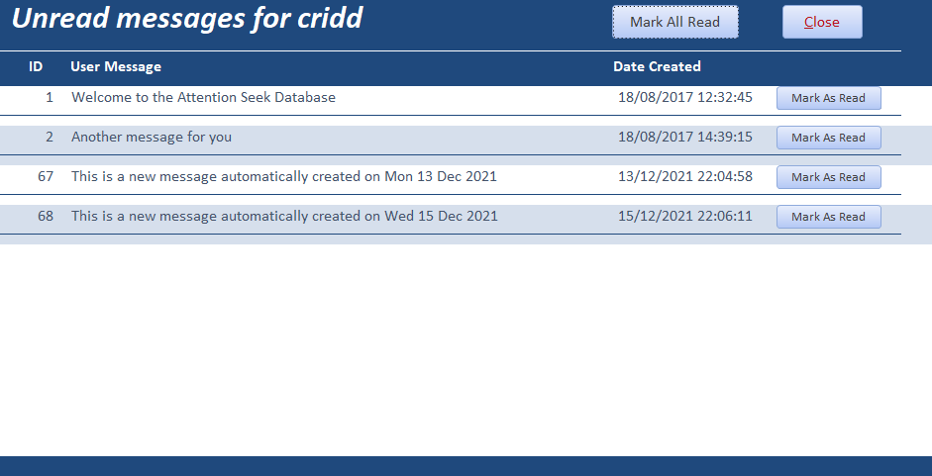
Task: Close the unread messages form
Action: [822, 22]
